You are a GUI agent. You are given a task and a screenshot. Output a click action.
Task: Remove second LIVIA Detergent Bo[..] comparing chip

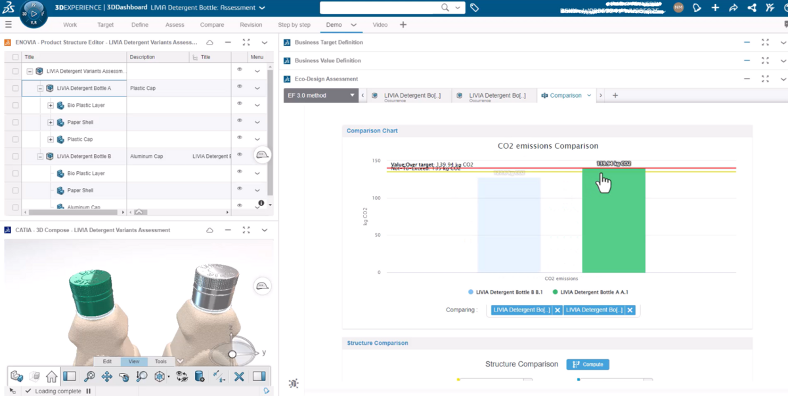tap(630, 310)
